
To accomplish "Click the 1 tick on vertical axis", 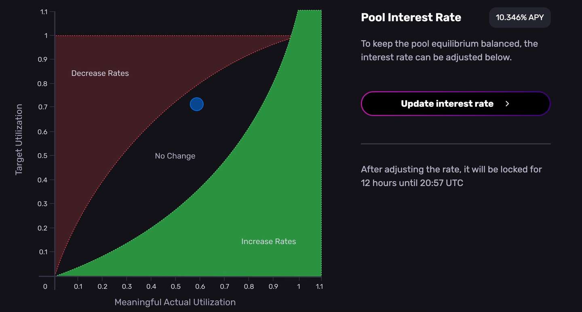I will click(x=46, y=35).
